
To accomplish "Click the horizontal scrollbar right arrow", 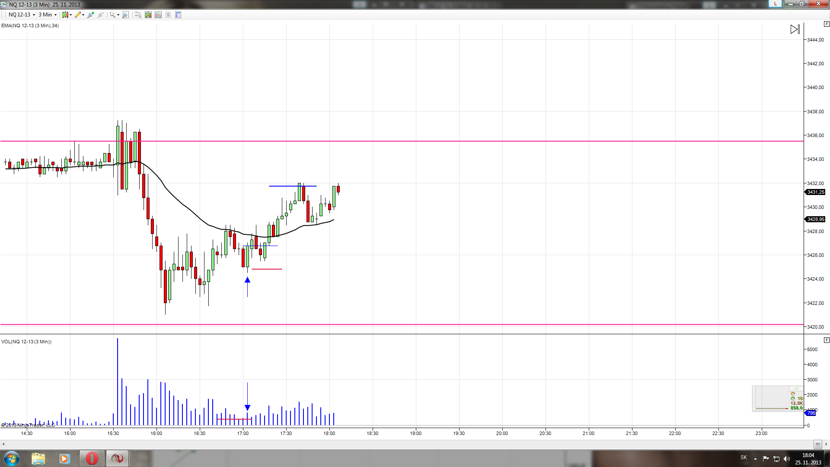I will (826, 444).
